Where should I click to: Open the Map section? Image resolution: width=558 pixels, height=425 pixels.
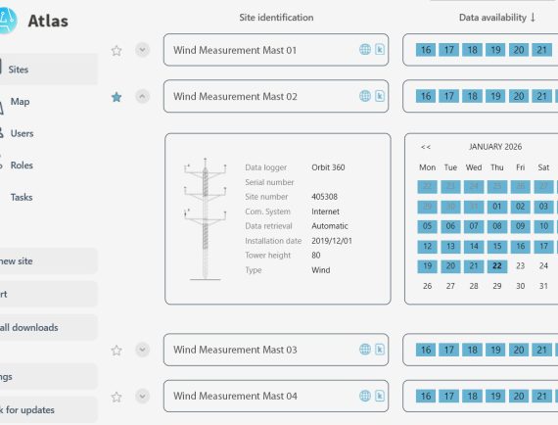coord(20,102)
